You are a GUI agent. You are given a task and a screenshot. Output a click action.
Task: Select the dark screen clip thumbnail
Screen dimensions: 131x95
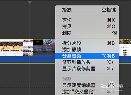(38, 48)
